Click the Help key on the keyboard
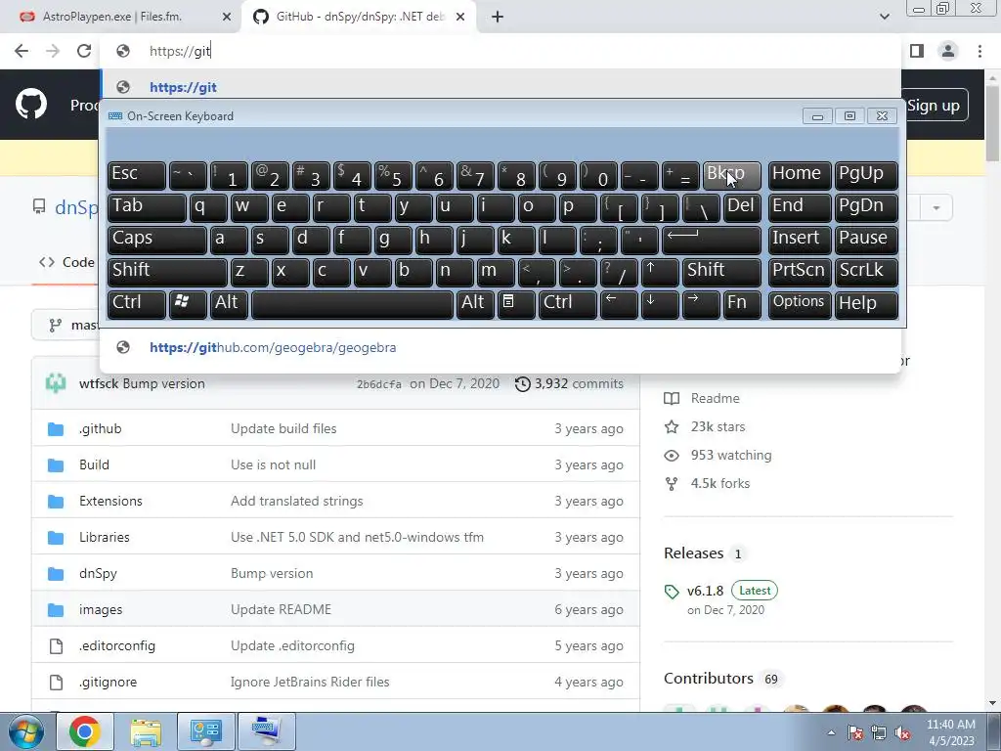 coord(866,304)
